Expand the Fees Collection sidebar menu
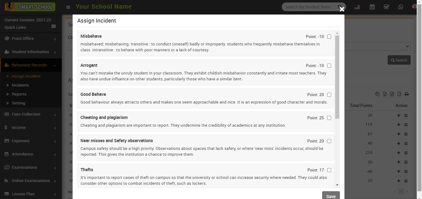 31,114
